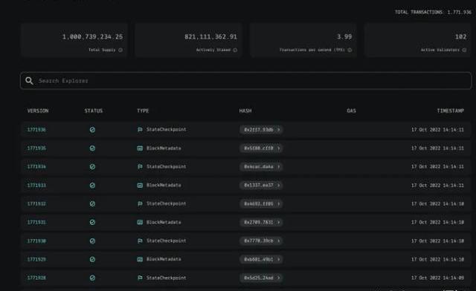This screenshot has width=476, height=291.
Task: Select hash chip in row 1771930
Action: [x=261, y=241]
